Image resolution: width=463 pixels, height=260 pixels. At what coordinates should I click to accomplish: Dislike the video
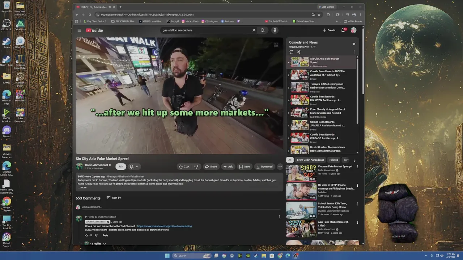196,166
